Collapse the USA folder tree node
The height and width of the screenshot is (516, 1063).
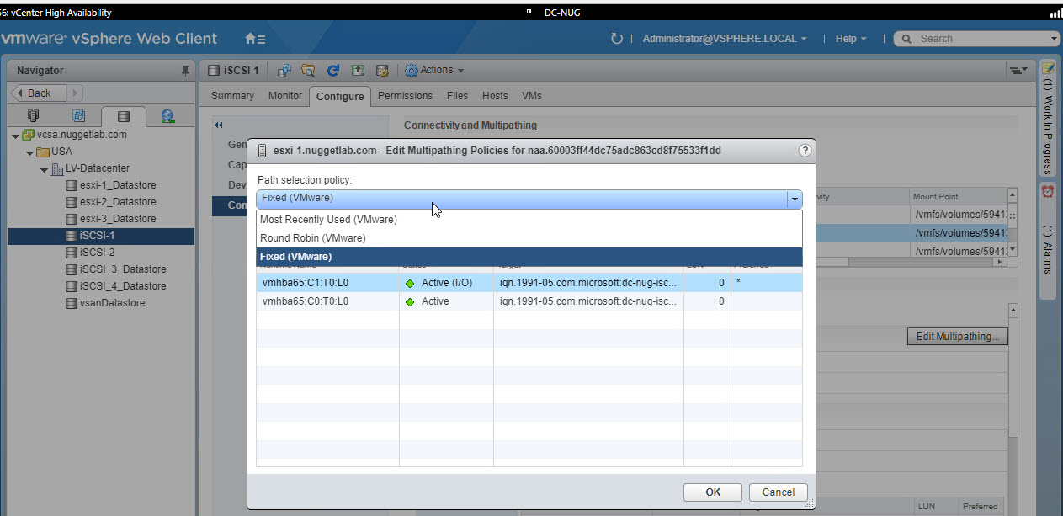30,152
